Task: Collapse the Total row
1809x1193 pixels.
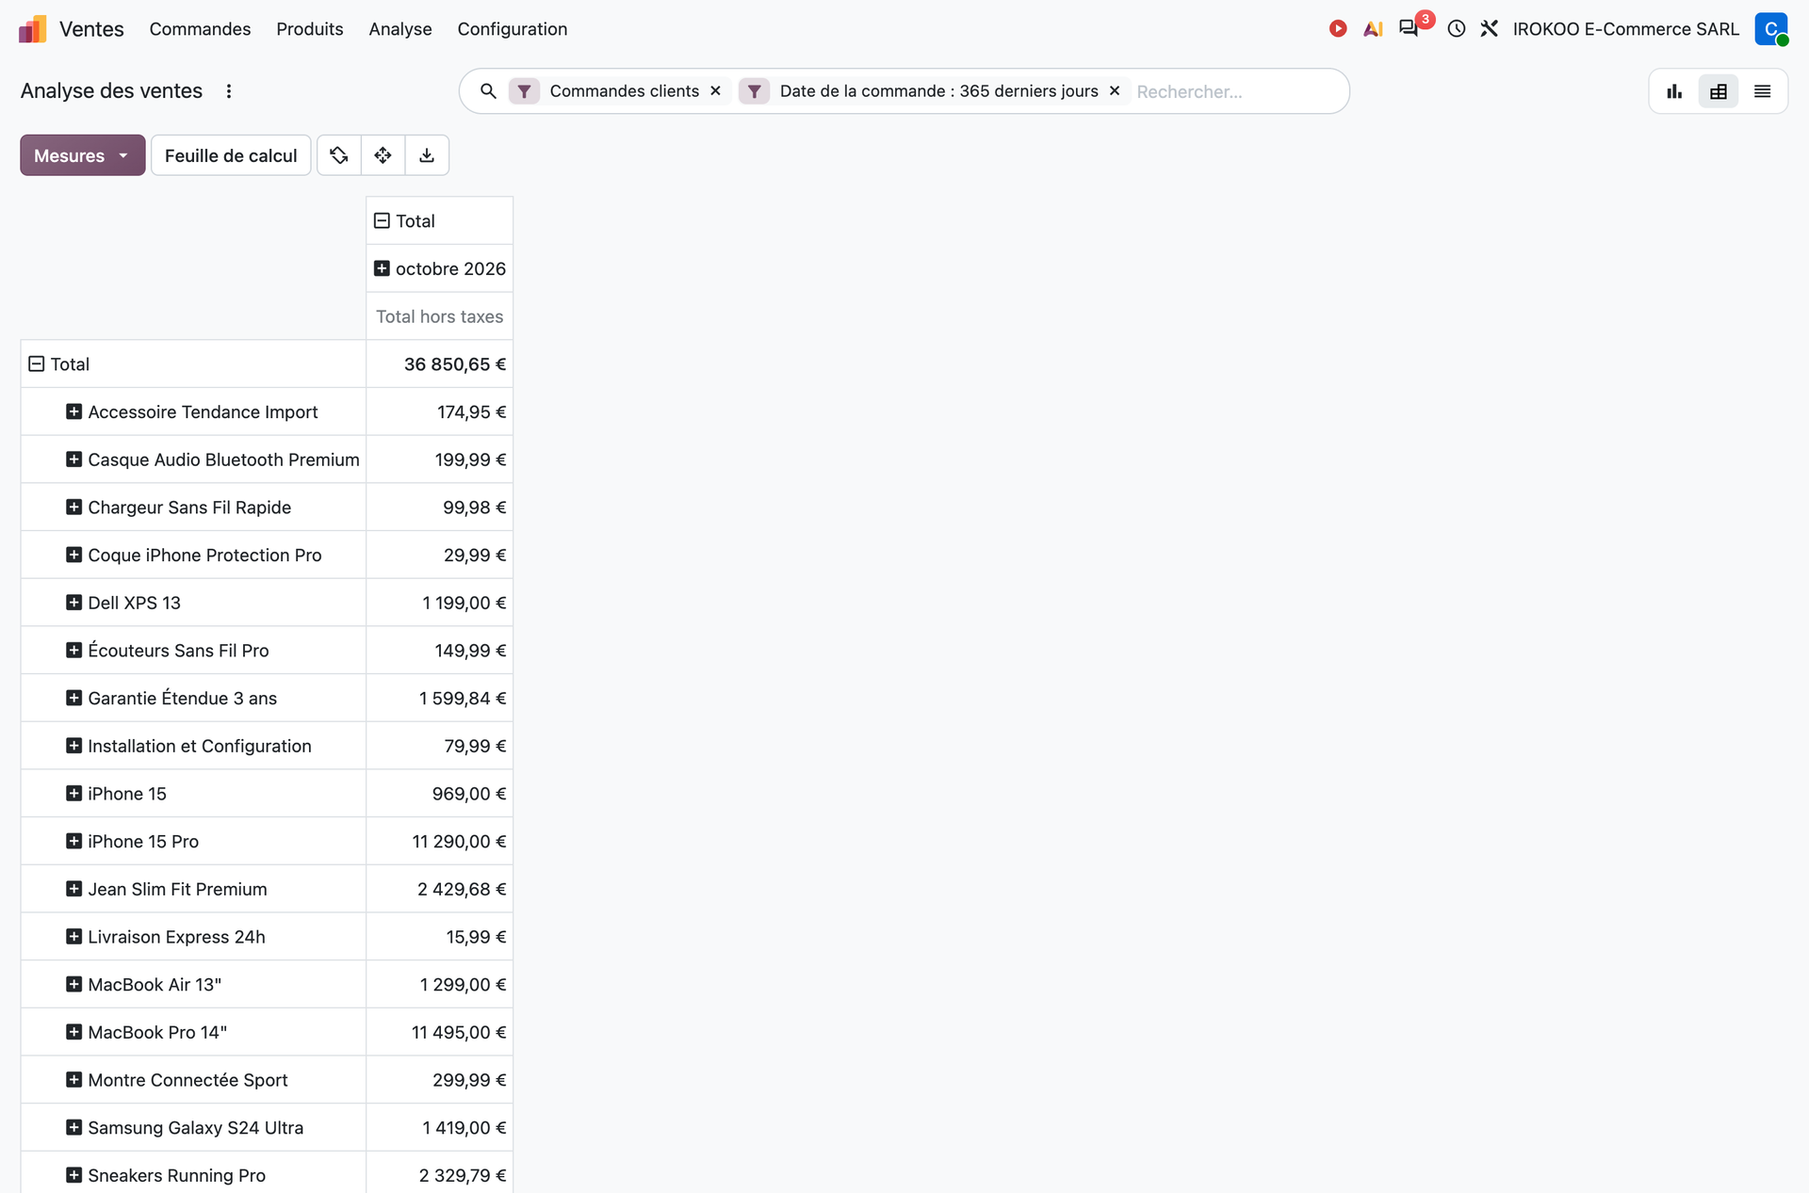Action: tap(36, 364)
